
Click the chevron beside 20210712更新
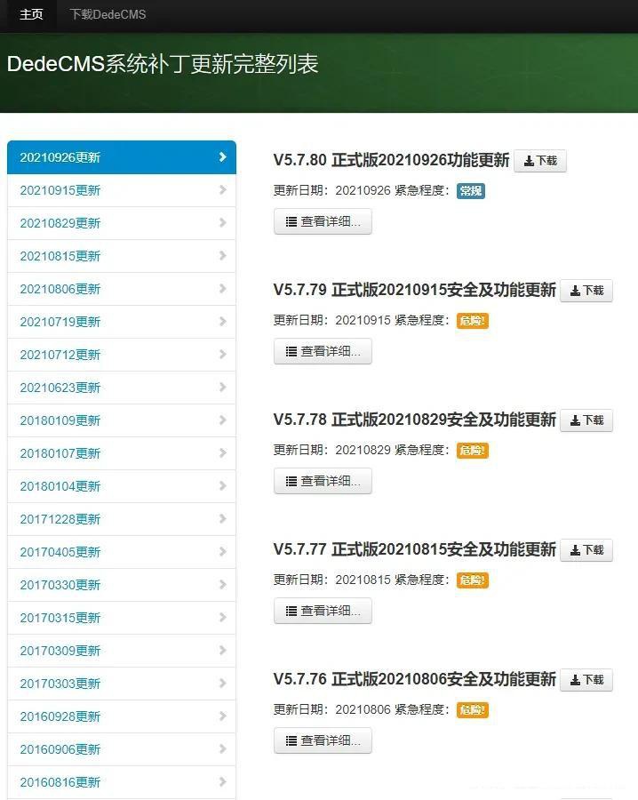[222, 354]
